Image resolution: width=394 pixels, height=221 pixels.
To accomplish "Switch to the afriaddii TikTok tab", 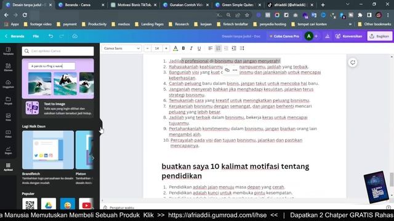I will (x=291, y=5).
